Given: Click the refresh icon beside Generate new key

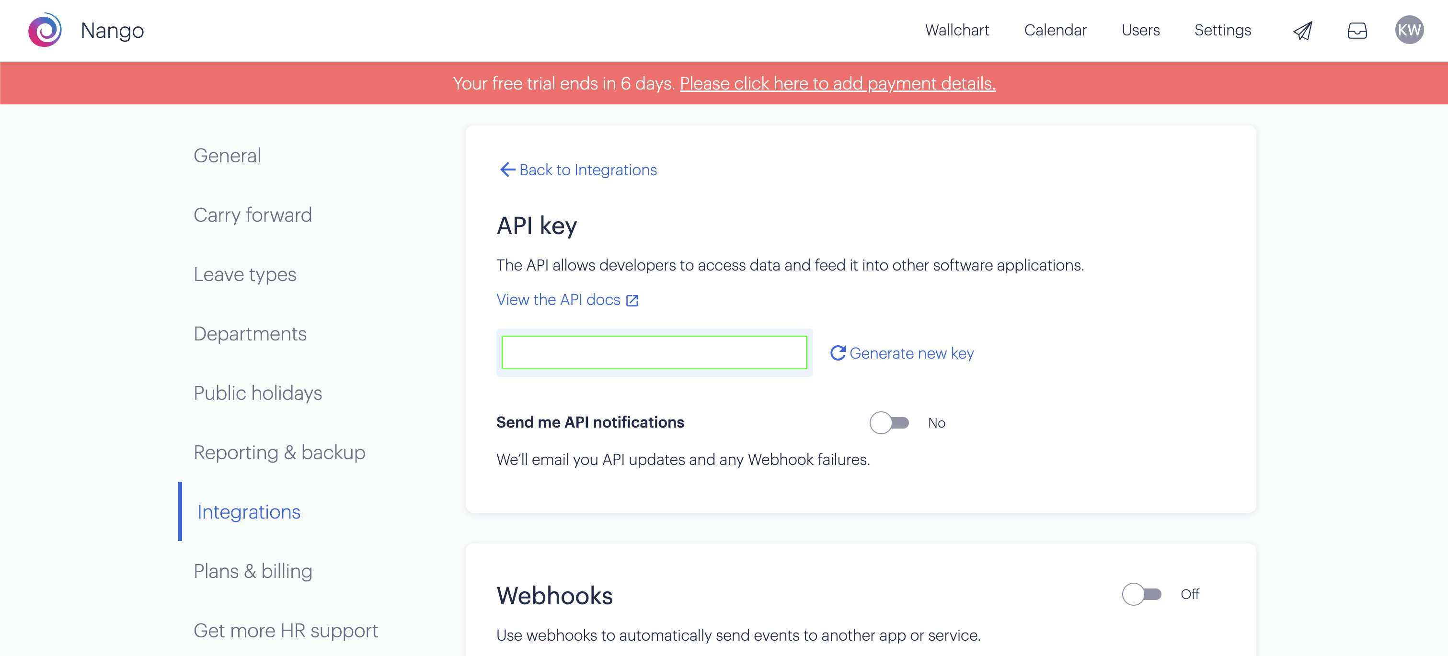Looking at the screenshot, I should 838,353.
